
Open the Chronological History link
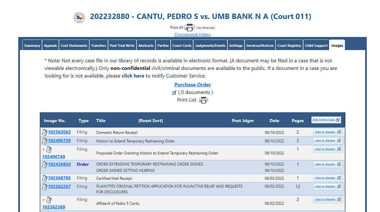[x=192, y=34]
